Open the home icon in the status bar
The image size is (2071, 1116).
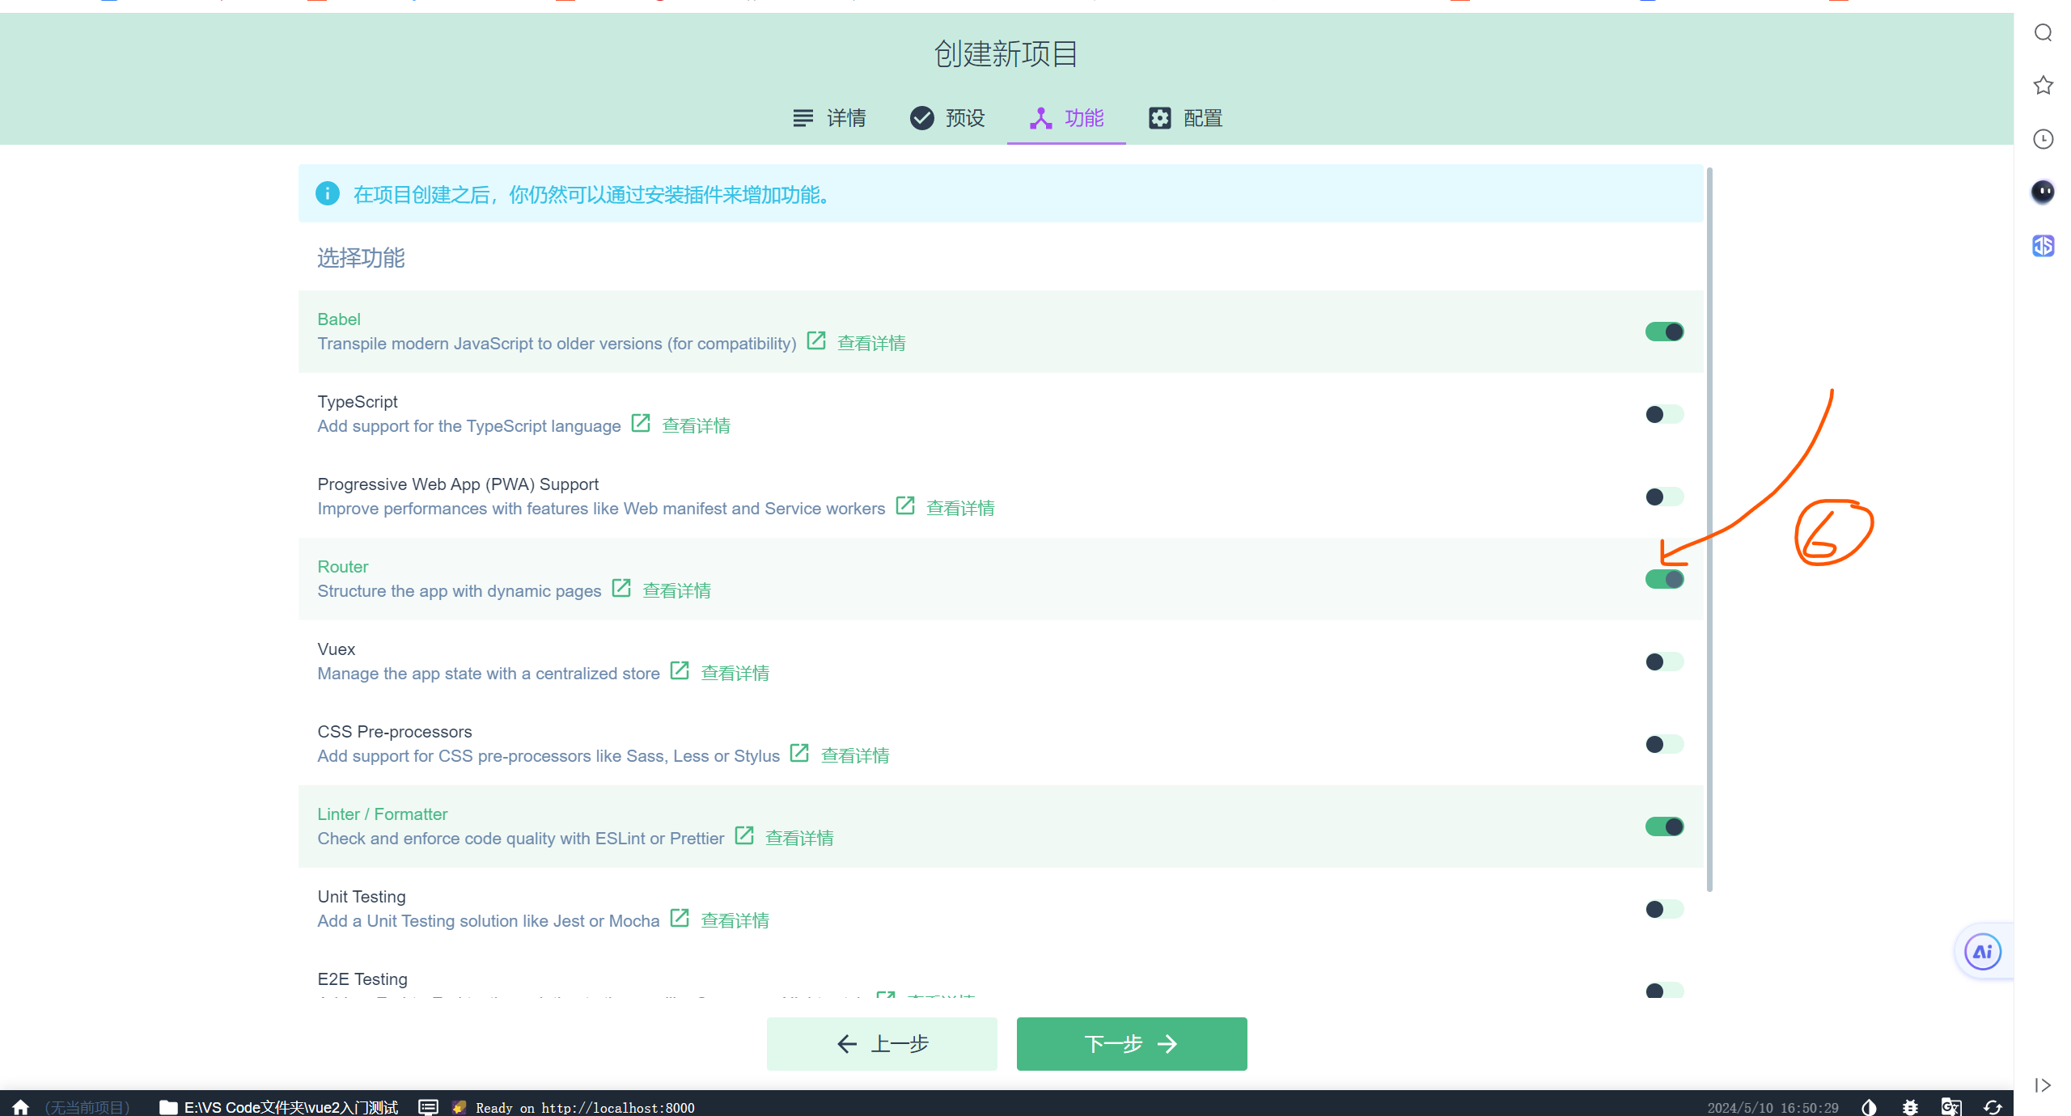[x=20, y=1106]
